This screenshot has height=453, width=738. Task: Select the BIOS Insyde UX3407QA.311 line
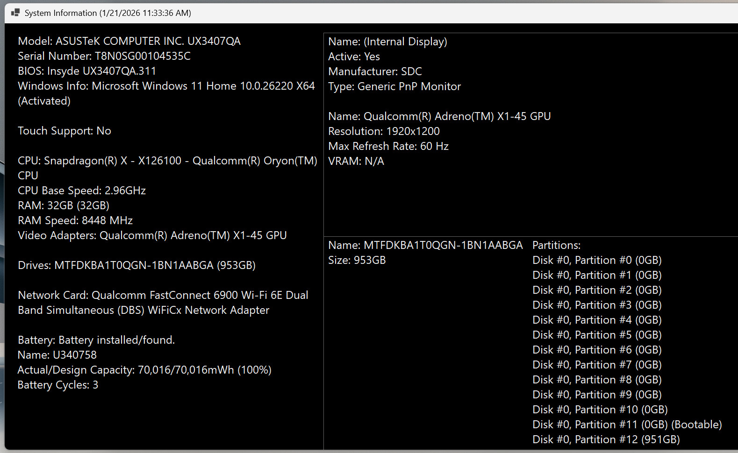coord(87,71)
